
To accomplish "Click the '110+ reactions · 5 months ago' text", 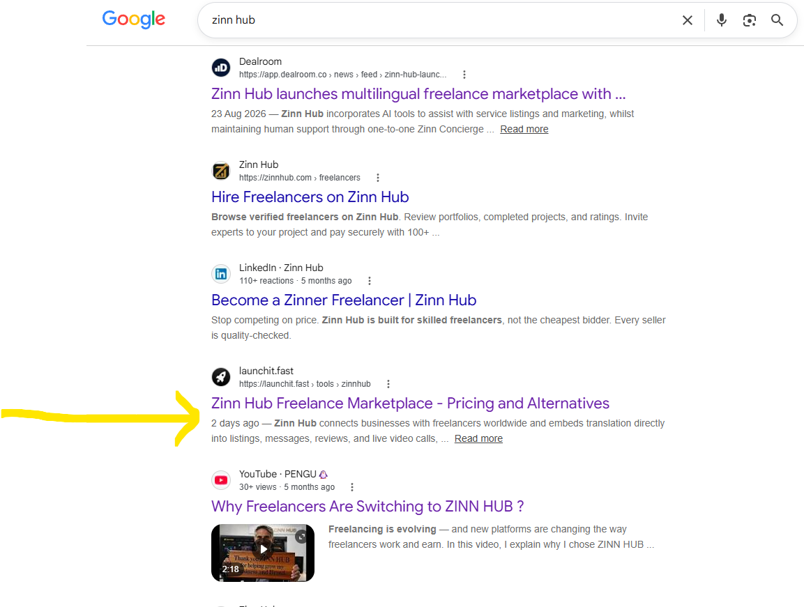I will 296,281.
